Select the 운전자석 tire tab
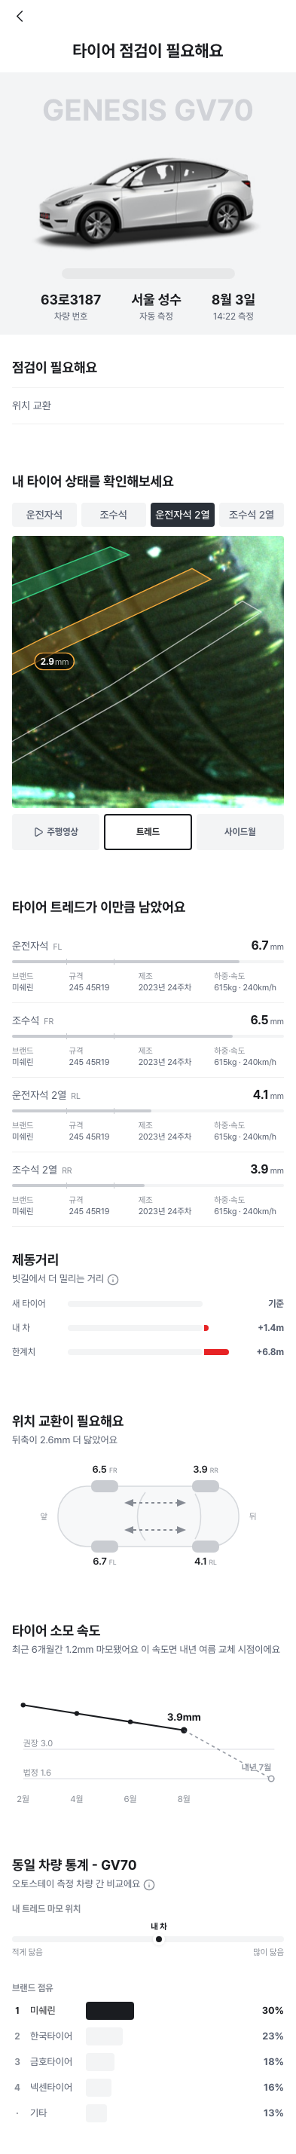This screenshot has height=2154, width=296. pos(44,515)
